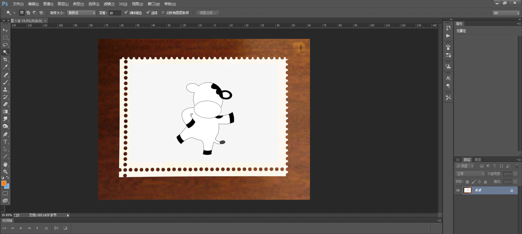Select the Eyedropper tool
The height and width of the screenshot is (234, 522).
(5, 67)
